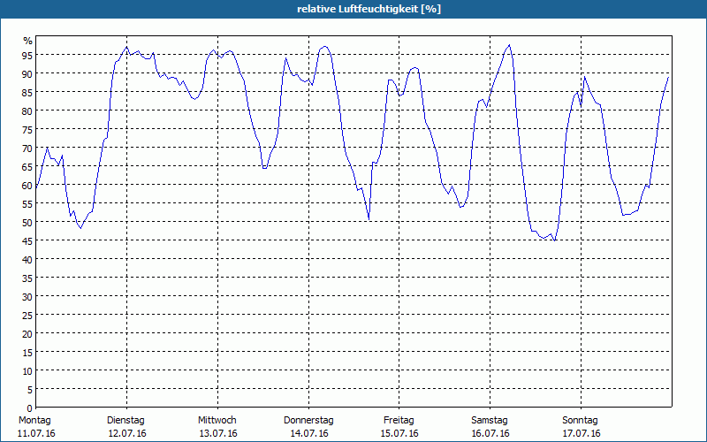
Task: Click the 5 y-axis value
Action: [x=30, y=390]
